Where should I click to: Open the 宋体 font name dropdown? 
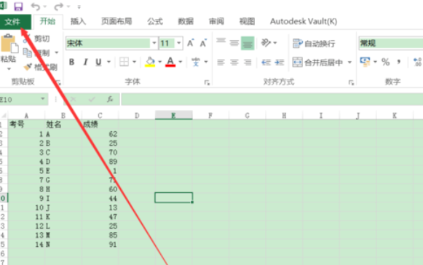154,43
